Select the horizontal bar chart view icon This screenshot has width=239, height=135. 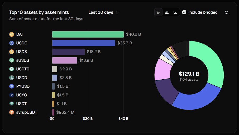point(159,12)
